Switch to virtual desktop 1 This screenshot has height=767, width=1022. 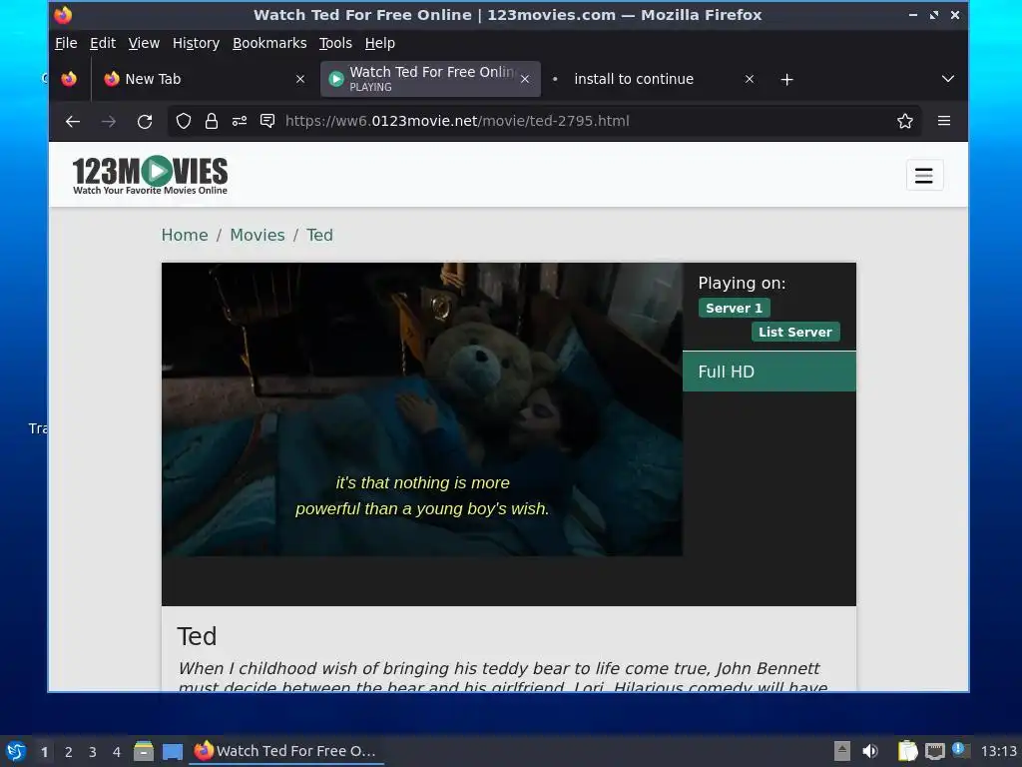coord(44,752)
